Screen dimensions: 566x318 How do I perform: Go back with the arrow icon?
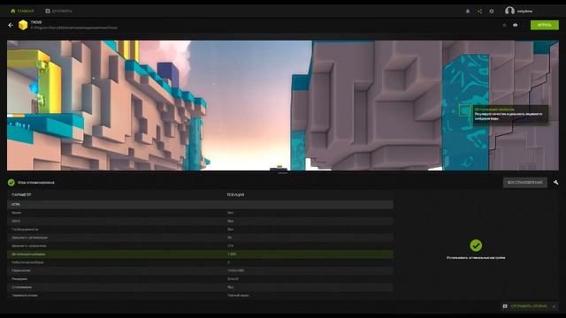coord(11,25)
